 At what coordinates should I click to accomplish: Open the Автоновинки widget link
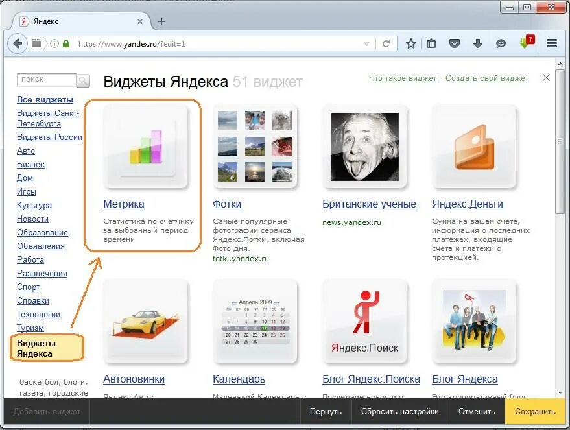[x=134, y=379]
